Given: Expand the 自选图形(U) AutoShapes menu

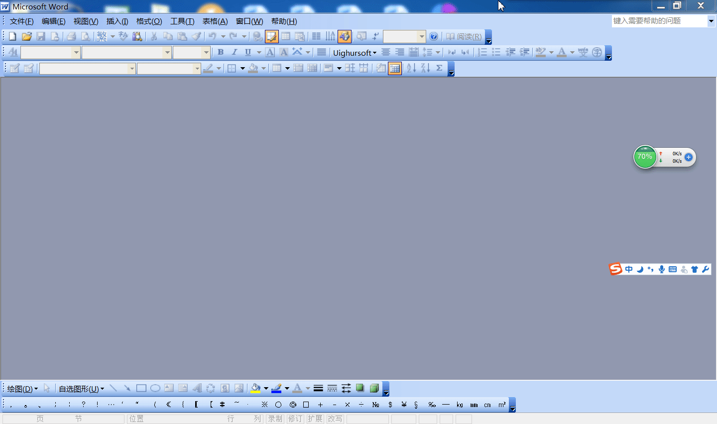Looking at the screenshot, I should pyautogui.click(x=82, y=389).
